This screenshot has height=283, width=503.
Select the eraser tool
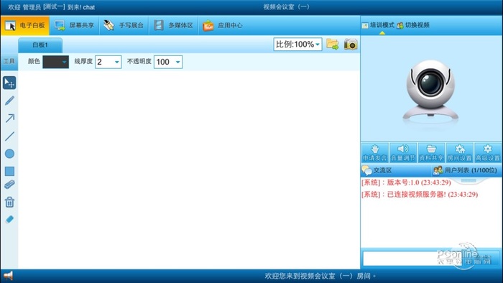[9, 220]
